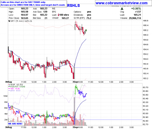Click the blue RSHLS ticker title
This screenshot has width=152, height=129.
[73, 5]
